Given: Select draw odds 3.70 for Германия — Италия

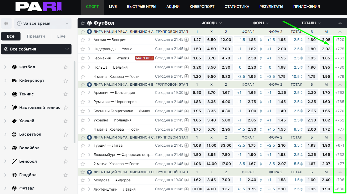Looking at the screenshot, I should point(211,58).
